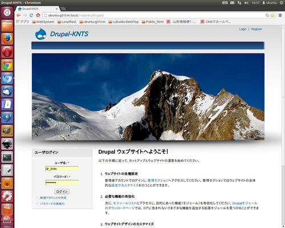Open the WebSystem bookmark folder

[43, 22]
